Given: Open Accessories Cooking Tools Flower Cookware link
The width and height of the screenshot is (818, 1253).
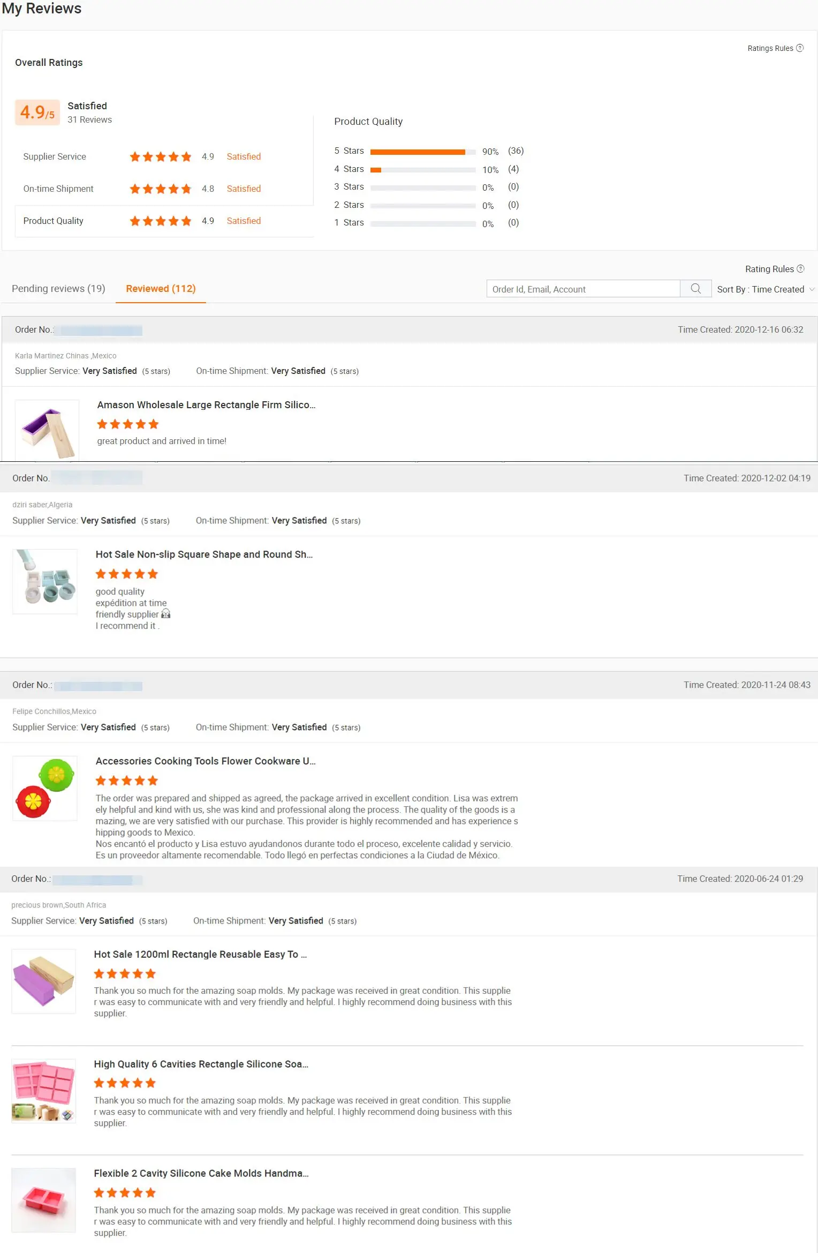Looking at the screenshot, I should [206, 761].
